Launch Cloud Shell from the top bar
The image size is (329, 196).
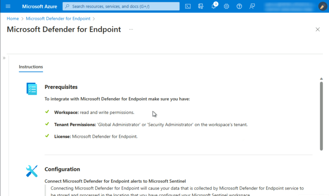(x=188, y=6)
